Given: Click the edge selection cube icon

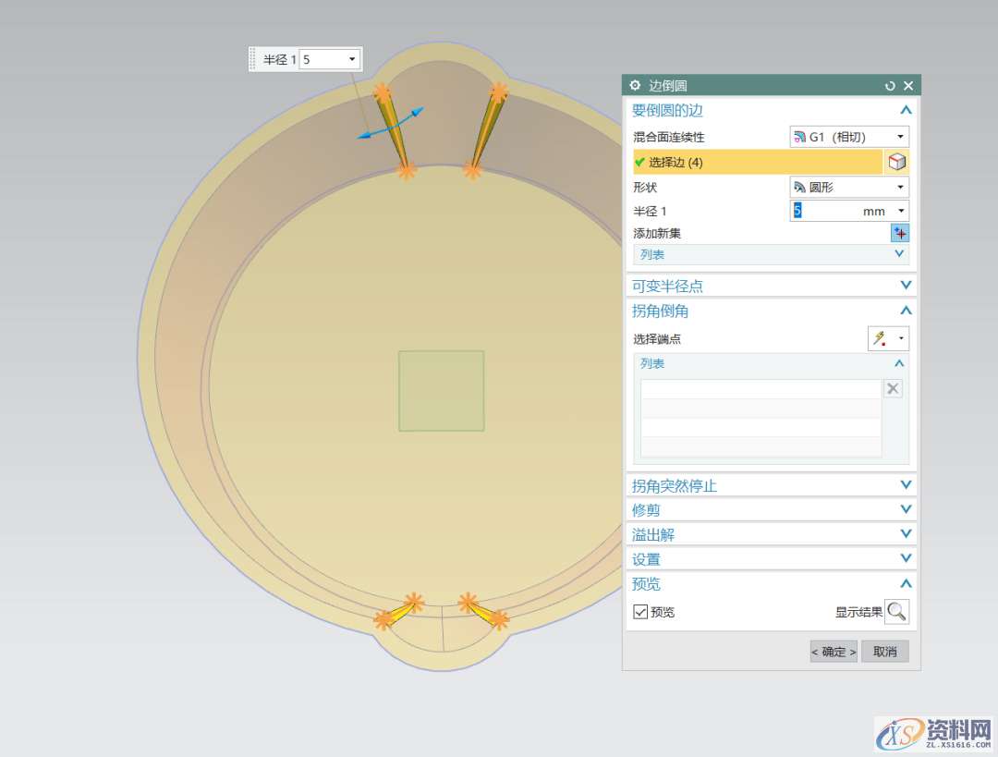Looking at the screenshot, I should 896,163.
